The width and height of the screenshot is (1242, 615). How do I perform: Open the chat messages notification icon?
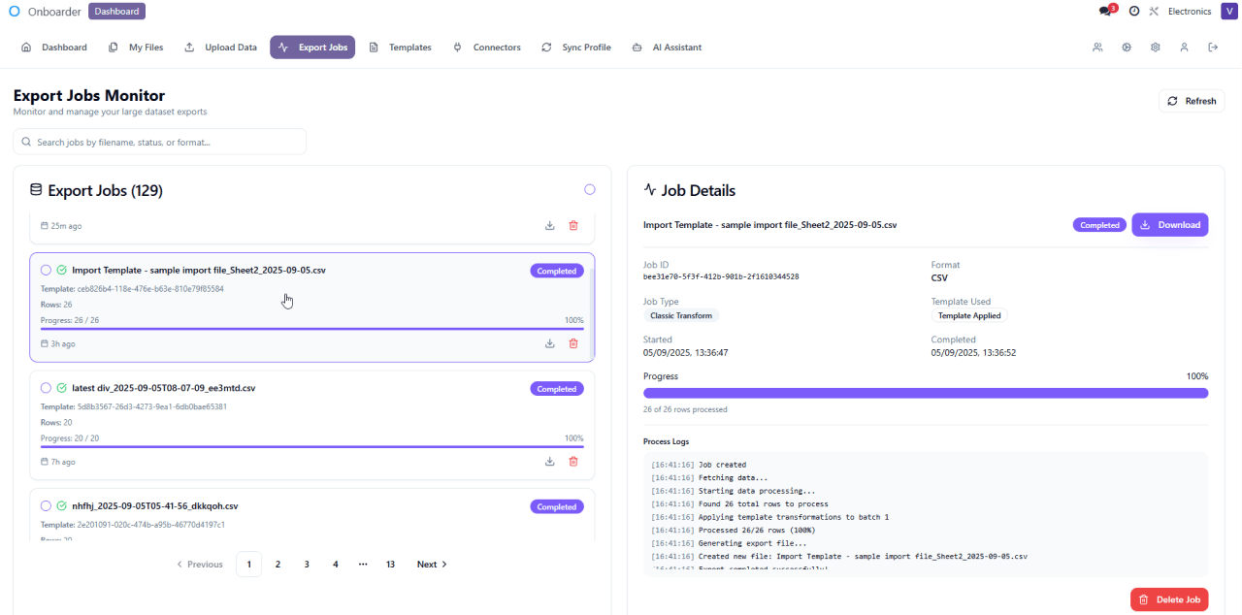(x=1106, y=12)
